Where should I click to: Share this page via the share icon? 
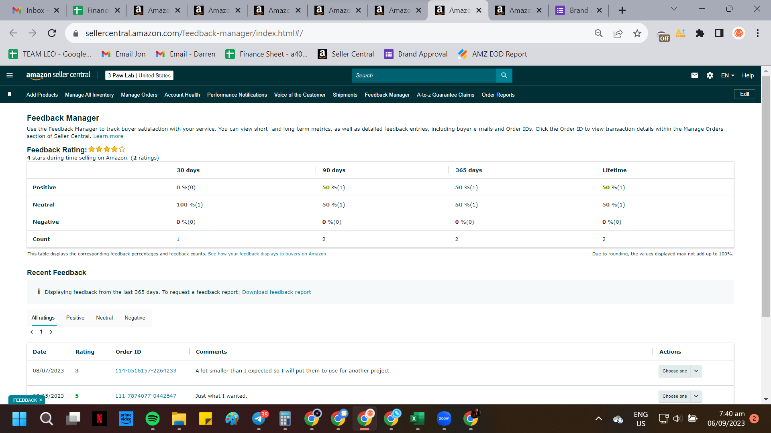coord(618,33)
